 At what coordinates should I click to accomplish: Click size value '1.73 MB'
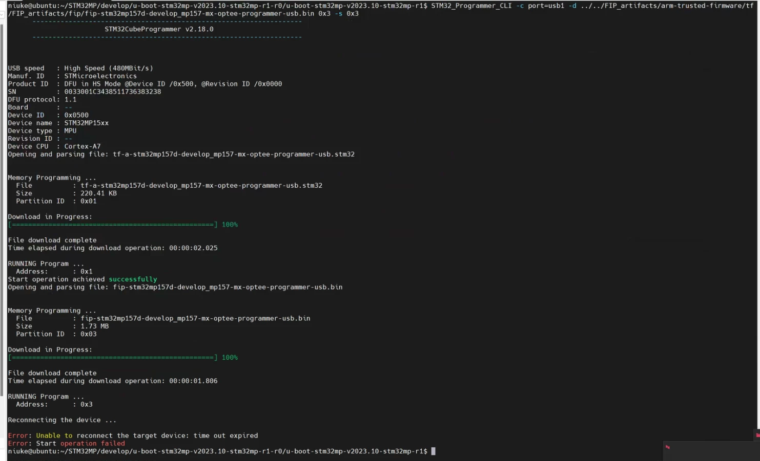click(94, 326)
